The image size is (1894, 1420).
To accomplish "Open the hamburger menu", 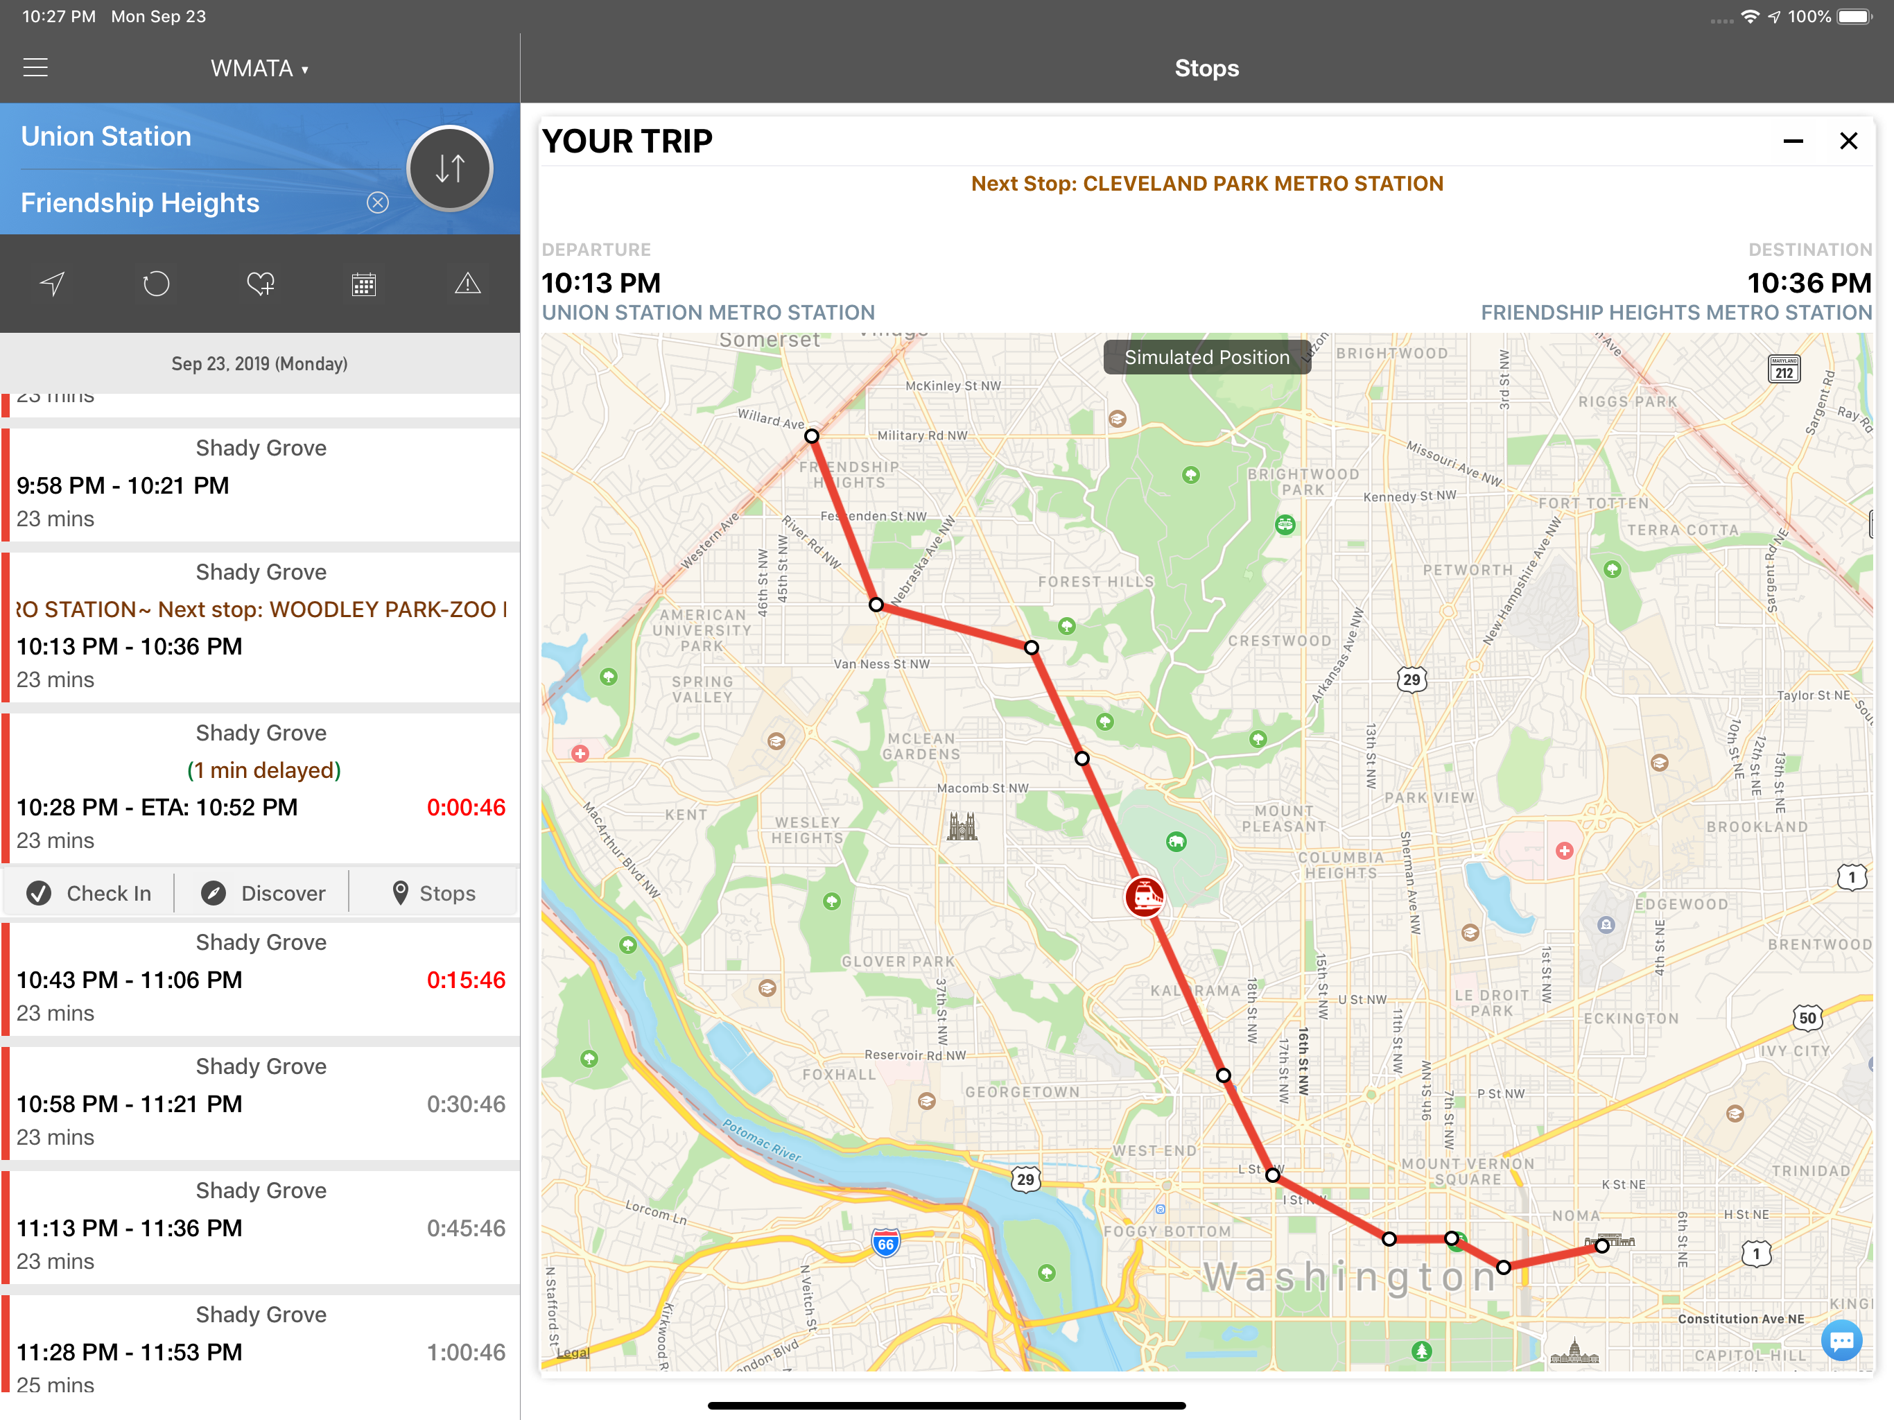I will coord(35,68).
